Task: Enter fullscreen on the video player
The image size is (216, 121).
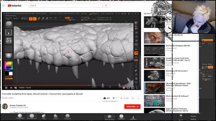Action: [137, 88]
